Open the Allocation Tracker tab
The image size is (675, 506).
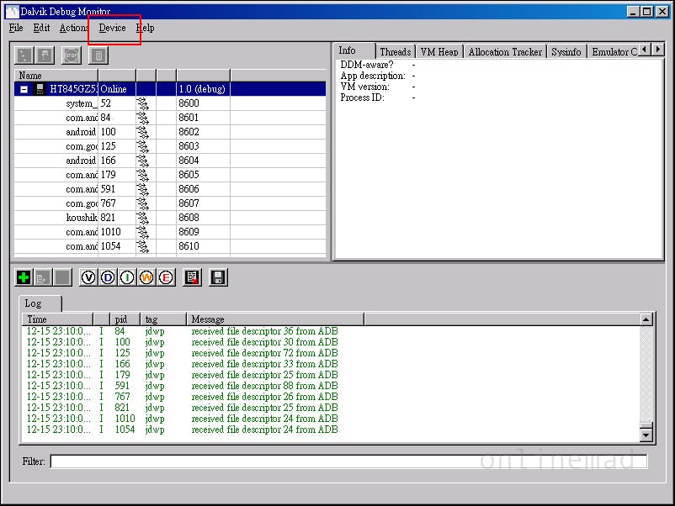point(504,52)
